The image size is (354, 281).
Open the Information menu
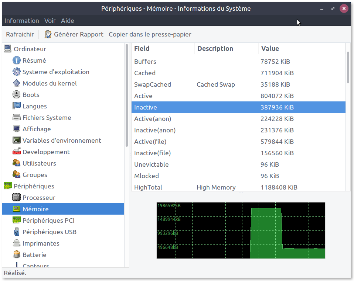(x=21, y=21)
